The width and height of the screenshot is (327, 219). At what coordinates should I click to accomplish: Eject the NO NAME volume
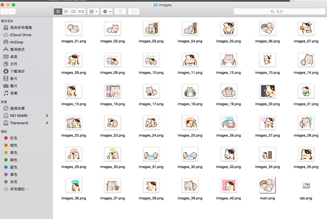47,116
